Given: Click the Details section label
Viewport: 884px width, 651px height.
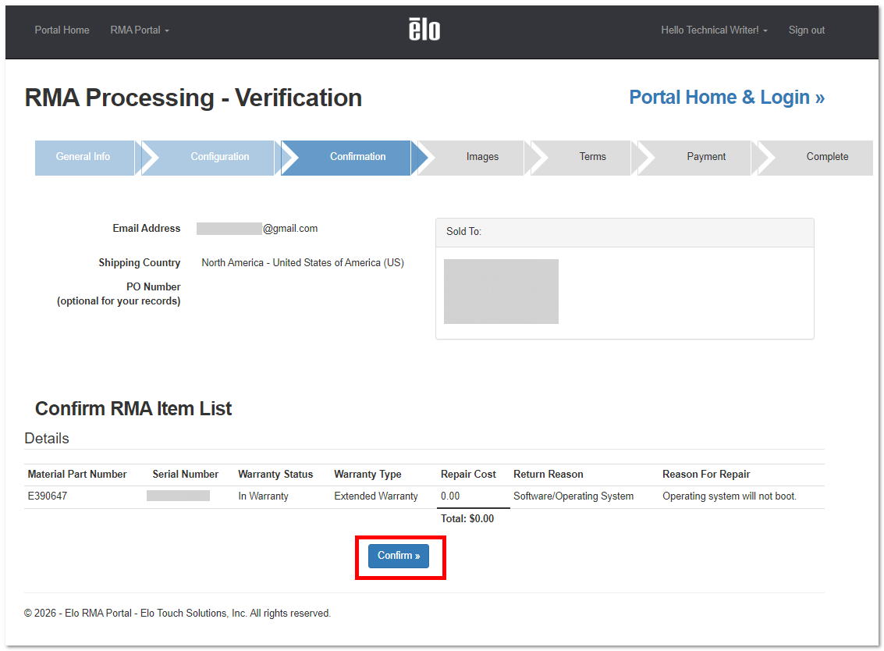Looking at the screenshot, I should [47, 439].
